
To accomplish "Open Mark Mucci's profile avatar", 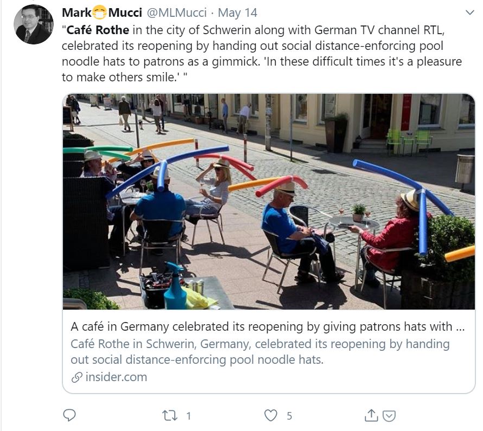I will 34,24.
